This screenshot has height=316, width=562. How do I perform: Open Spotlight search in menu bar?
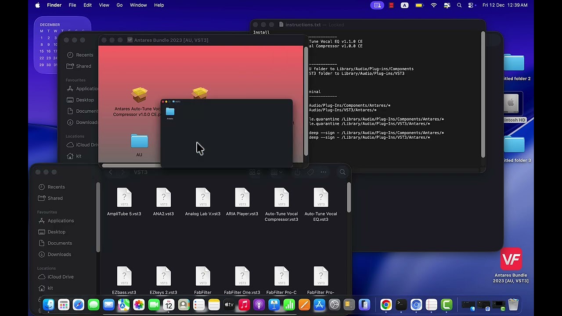click(x=459, y=5)
